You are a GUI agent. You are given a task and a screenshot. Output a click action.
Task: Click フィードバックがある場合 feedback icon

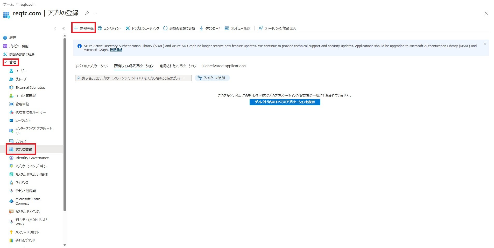[260, 28]
